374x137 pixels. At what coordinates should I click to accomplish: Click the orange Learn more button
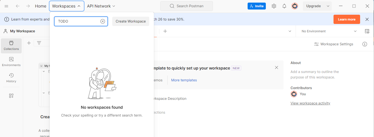coord(347,19)
